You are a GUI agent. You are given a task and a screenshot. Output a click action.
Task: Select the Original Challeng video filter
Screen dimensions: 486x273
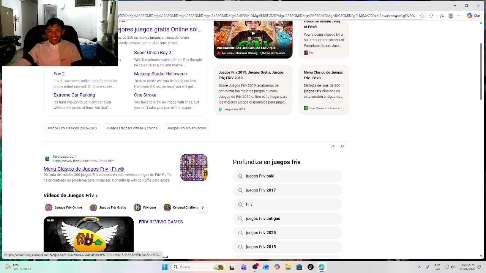pos(181,207)
